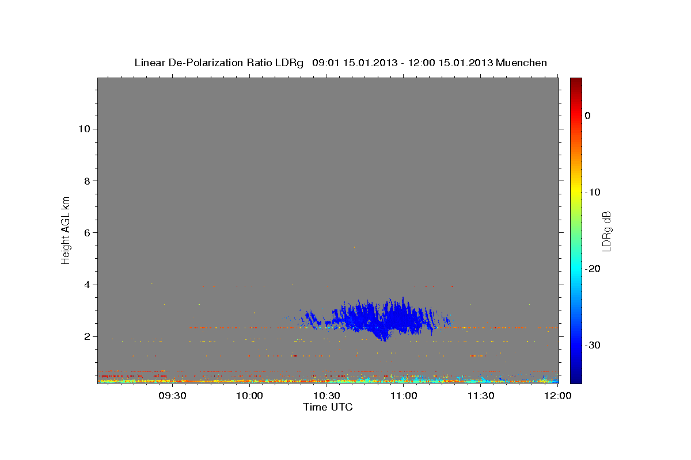The height and width of the screenshot is (460, 691).
Task: Click the colorbar tick label 0
Action: click(587, 116)
